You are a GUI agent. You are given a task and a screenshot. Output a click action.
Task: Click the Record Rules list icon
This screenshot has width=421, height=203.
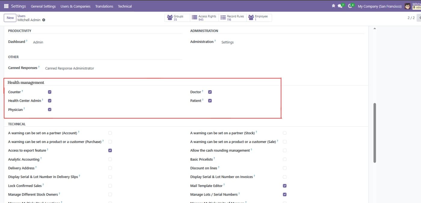223,18
